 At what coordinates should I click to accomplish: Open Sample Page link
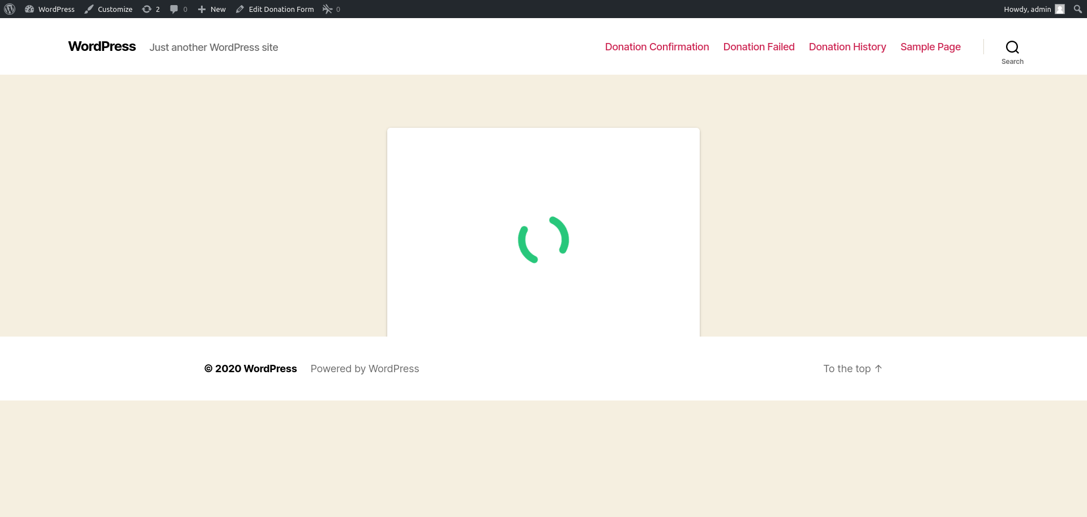pos(930,47)
